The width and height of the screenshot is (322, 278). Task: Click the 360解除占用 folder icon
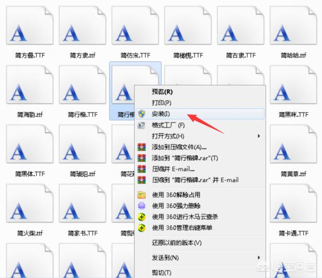[141, 195]
